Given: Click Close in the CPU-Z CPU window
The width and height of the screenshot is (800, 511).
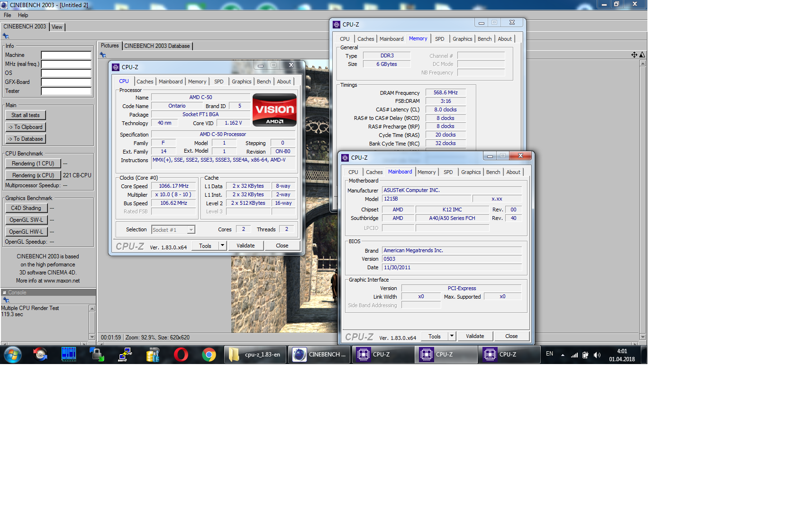Looking at the screenshot, I should (282, 246).
